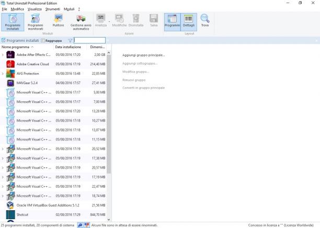Click scroll-down arrow of program list
Viewport: 320px width, 228px height.
tap(109, 220)
